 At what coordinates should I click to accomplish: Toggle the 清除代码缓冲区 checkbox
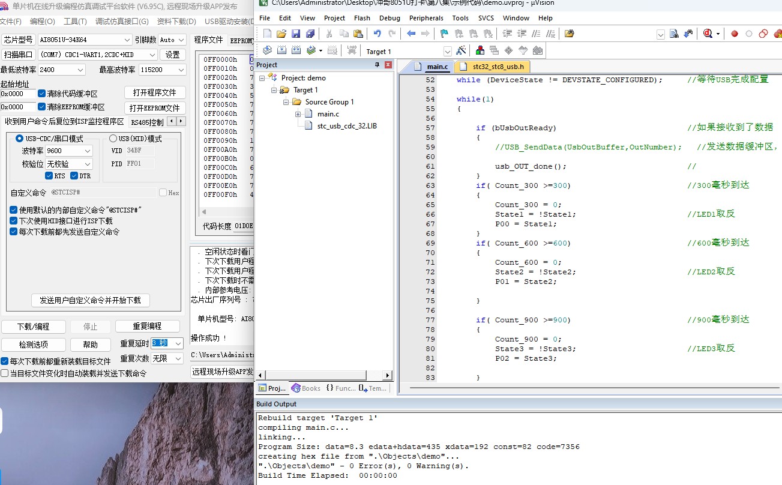pyautogui.click(x=41, y=94)
